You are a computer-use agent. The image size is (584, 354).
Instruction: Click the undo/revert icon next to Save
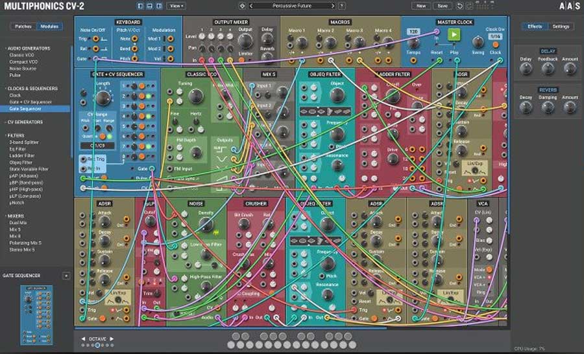tap(459, 6)
